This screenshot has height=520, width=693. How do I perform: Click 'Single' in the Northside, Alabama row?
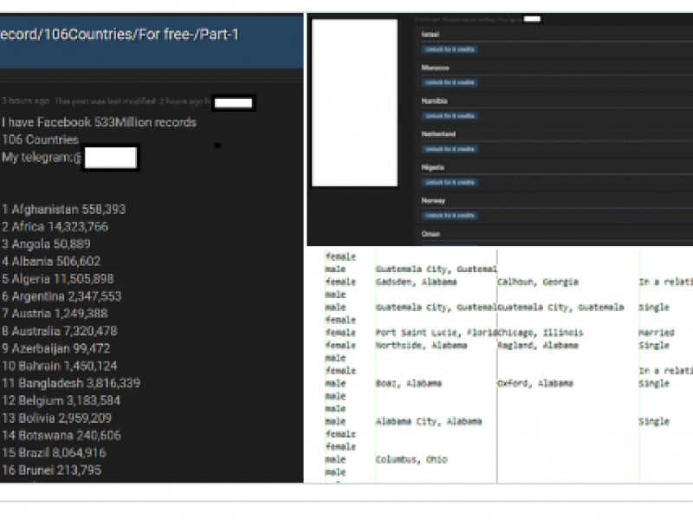[x=654, y=346]
